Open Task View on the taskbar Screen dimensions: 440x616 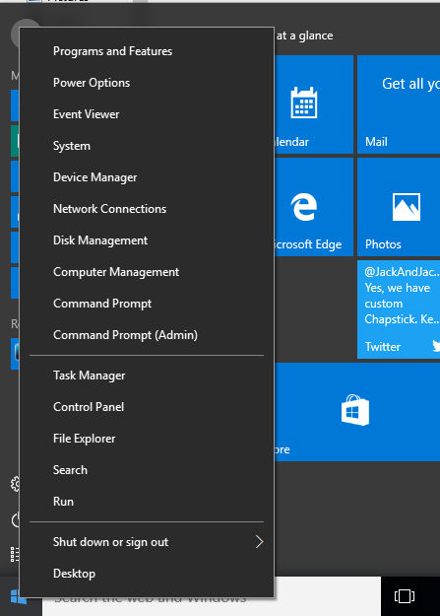point(405,596)
